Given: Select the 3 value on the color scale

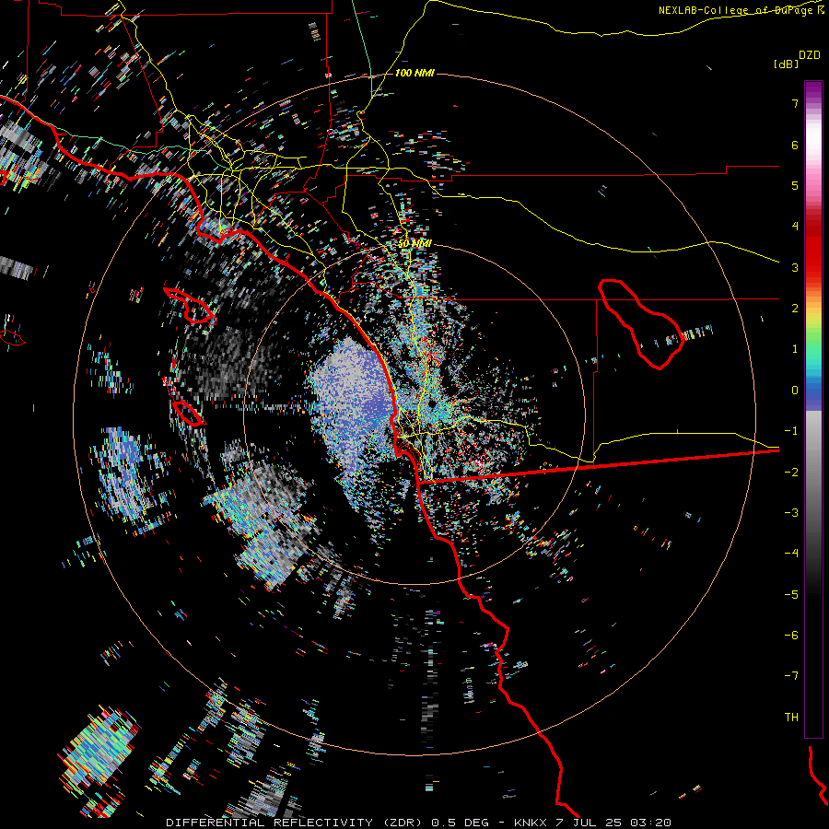Looking at the screenshot, I should click(795, 267).
